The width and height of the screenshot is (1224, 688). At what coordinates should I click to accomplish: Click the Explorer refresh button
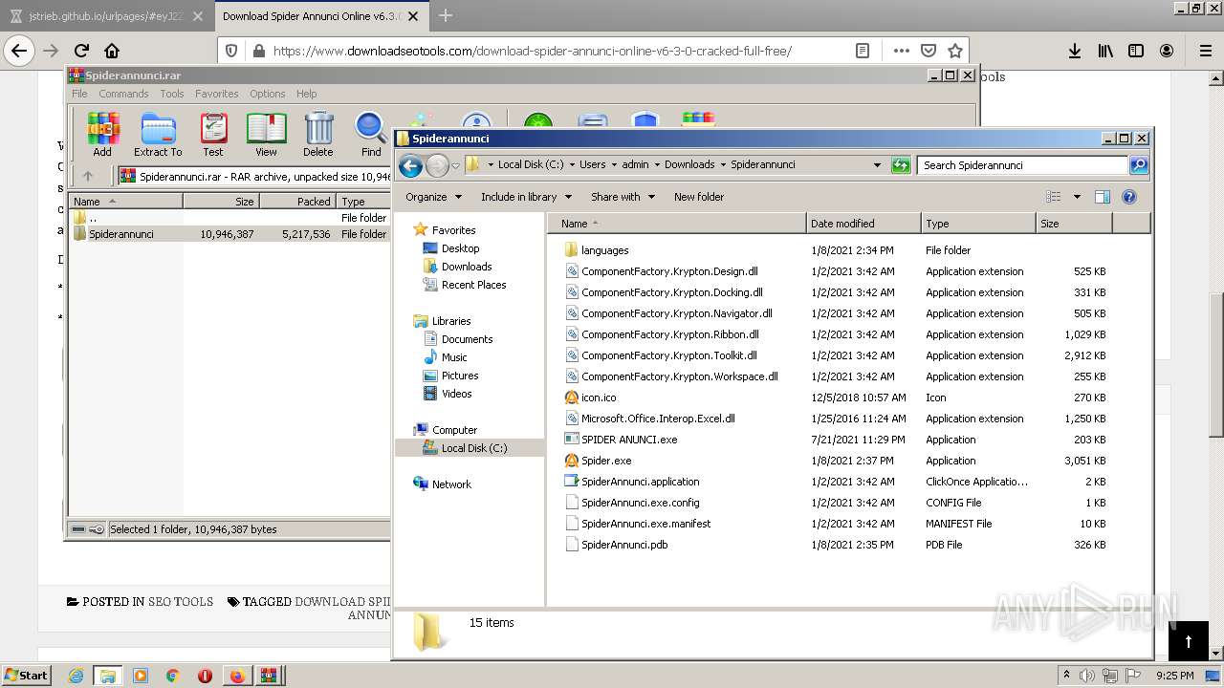[900, 165]
